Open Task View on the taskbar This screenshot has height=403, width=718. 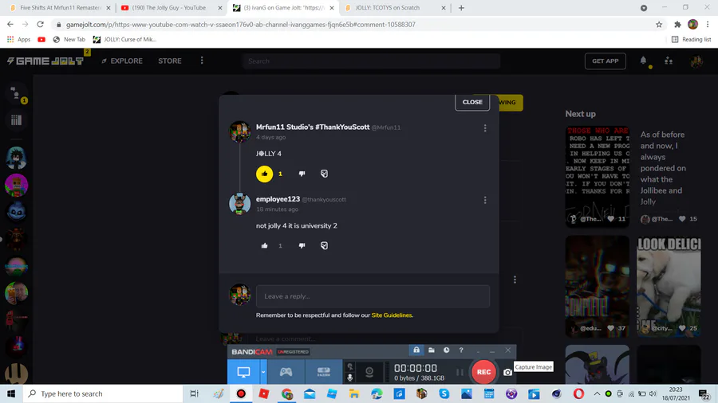click(194, 393)
